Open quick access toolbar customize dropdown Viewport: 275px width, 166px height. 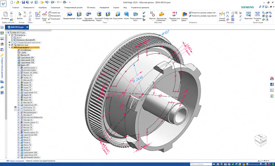click(70, 2)
